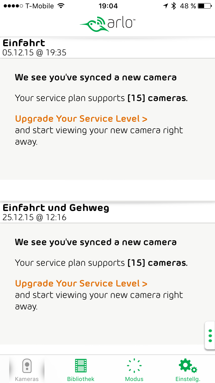Tap the status bar clock showing 19:04
Viewport: 215px width, 383px height.
coord(108,6)
